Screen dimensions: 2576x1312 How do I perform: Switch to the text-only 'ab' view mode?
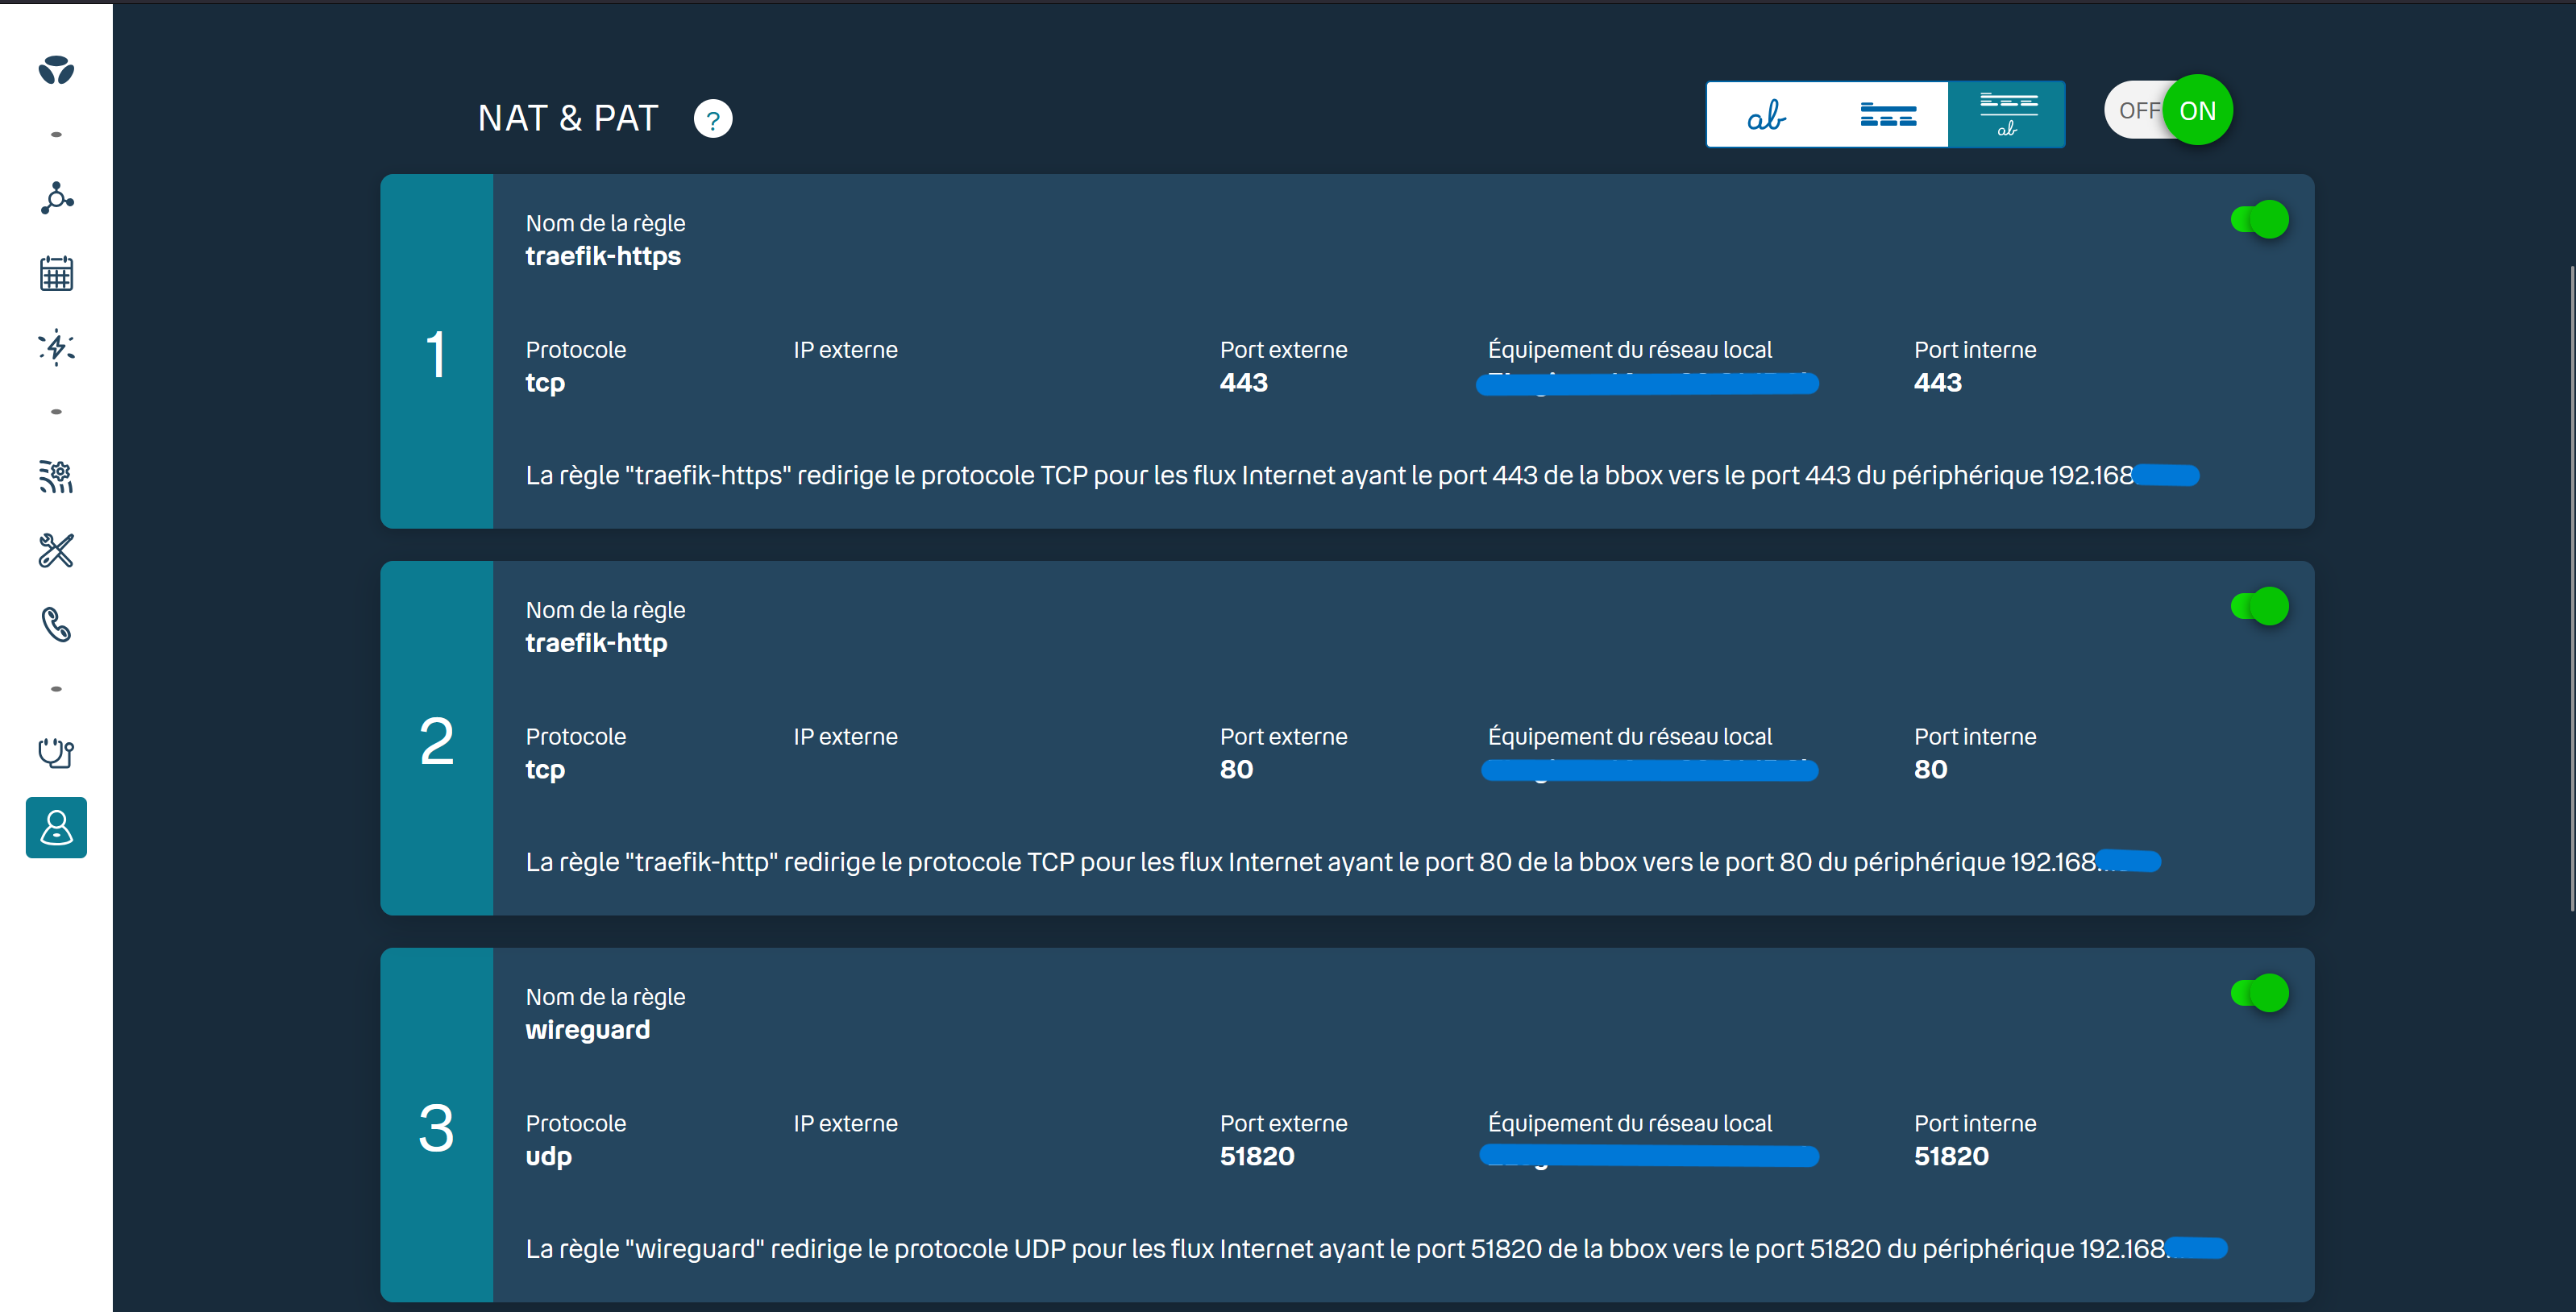click(x=1766, y=115)
